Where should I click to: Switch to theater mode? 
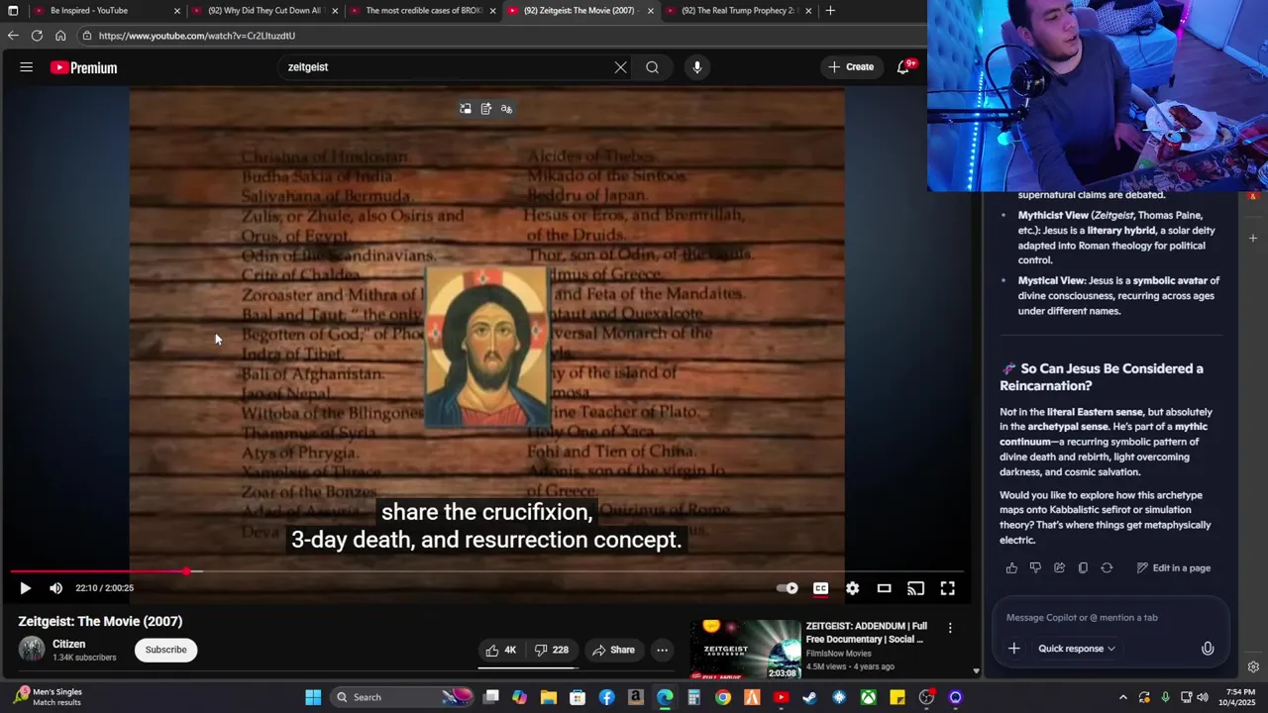click(x=884, y=588)
